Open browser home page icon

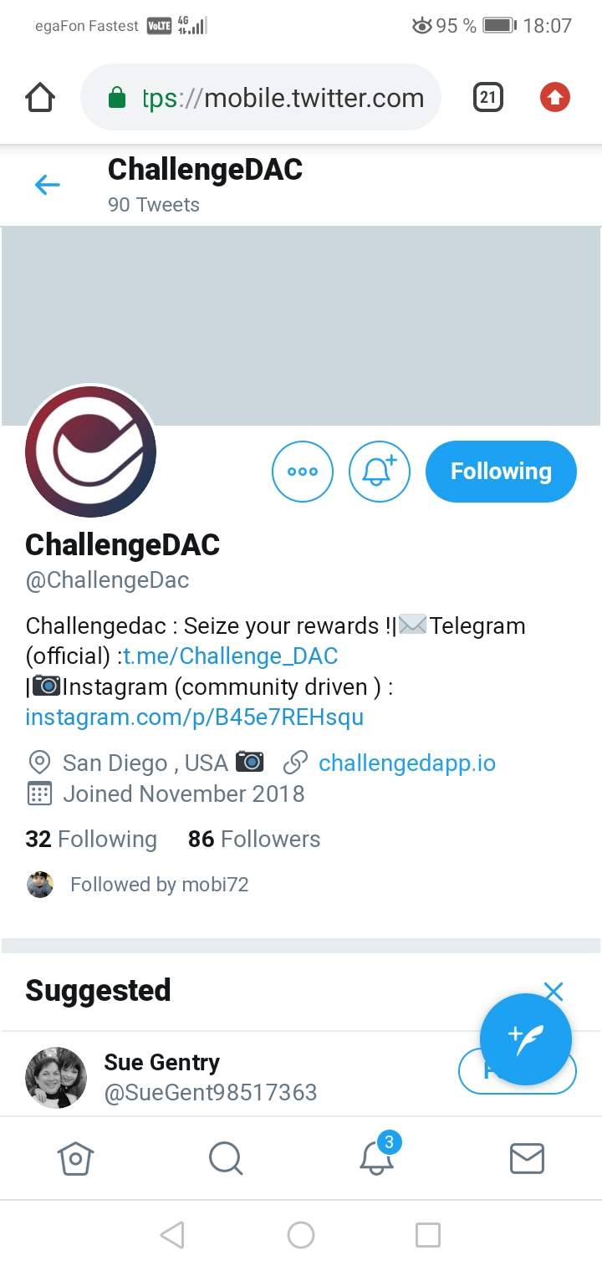(x=40, y=98)
